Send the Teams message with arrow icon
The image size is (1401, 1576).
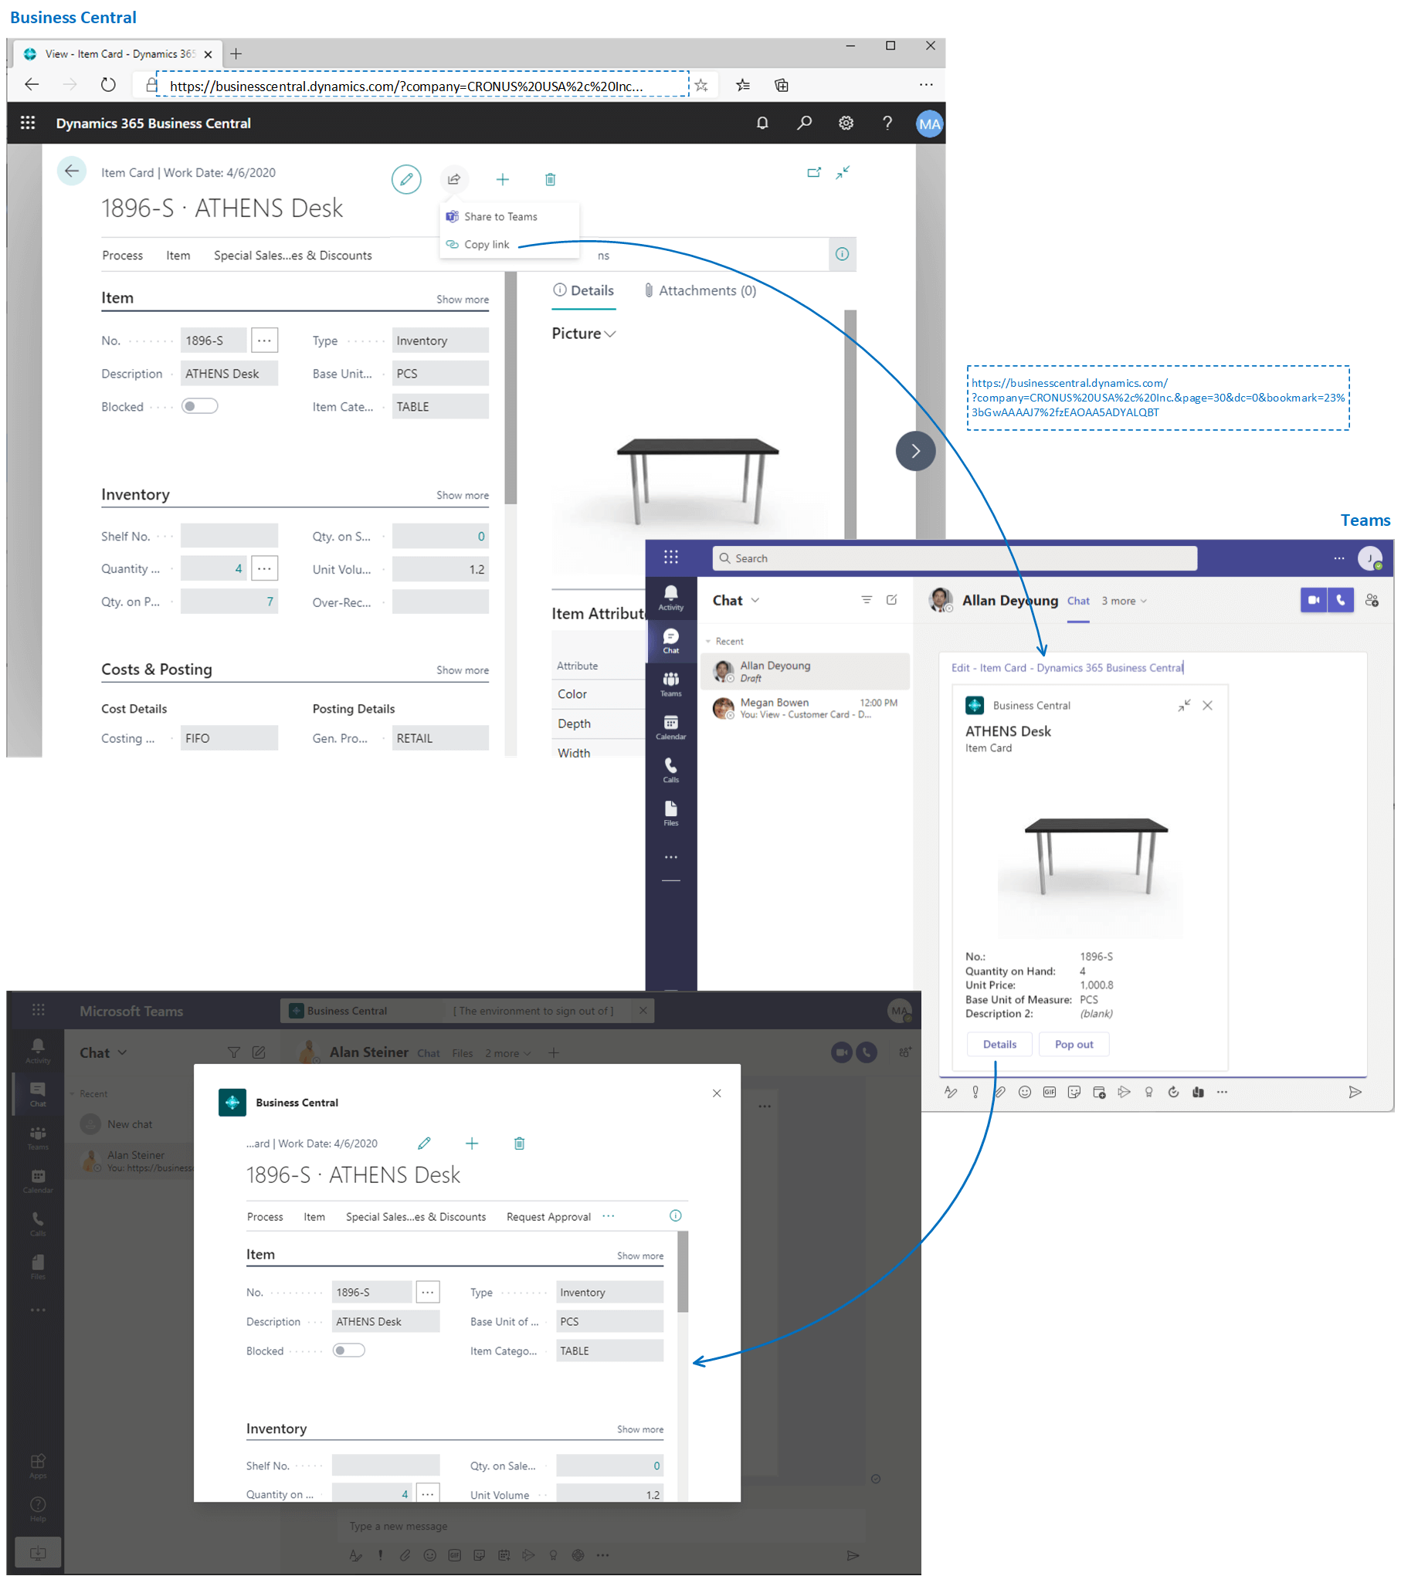[1355, 1092]
